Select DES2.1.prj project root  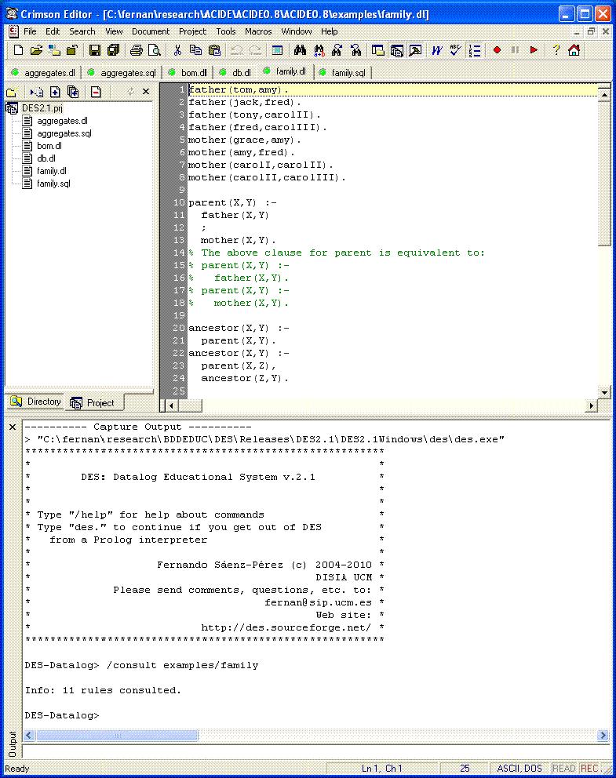(42, 108)
